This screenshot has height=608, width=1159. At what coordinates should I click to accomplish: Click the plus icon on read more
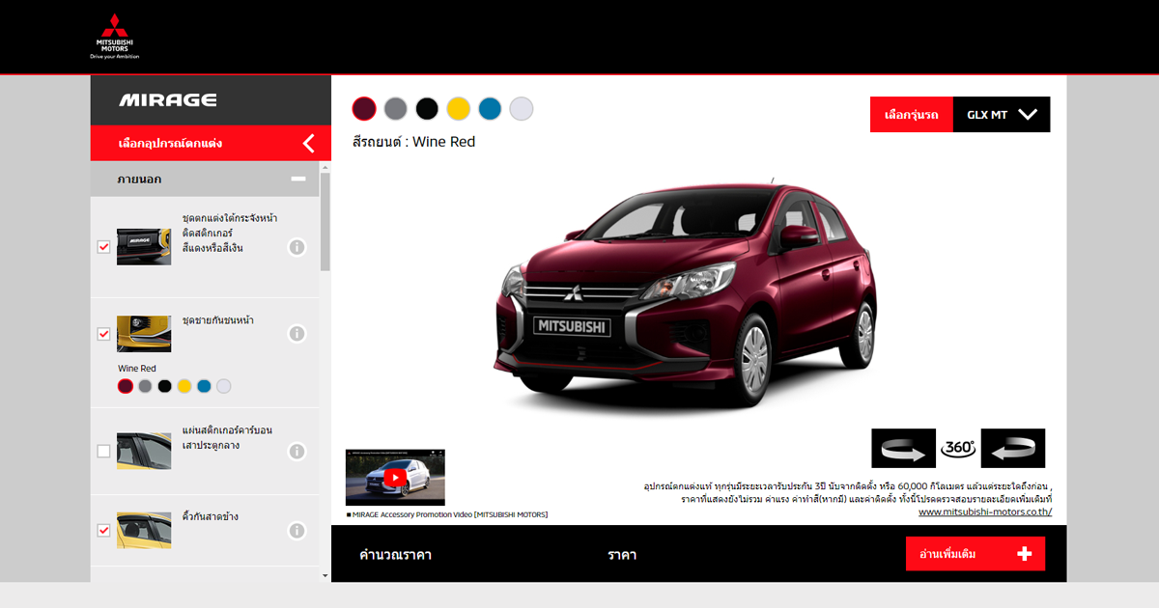click(1025, 554)
